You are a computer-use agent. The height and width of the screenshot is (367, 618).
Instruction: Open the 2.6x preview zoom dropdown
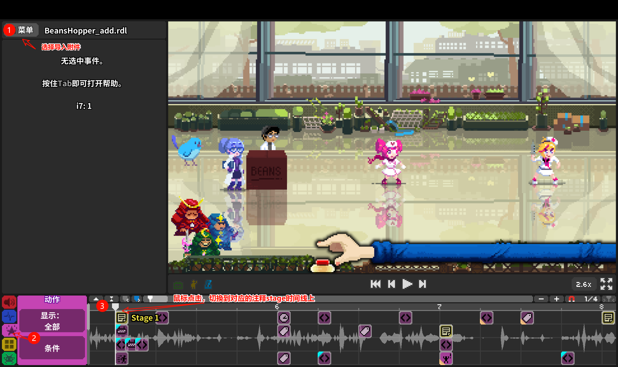[x=583, y=284]
